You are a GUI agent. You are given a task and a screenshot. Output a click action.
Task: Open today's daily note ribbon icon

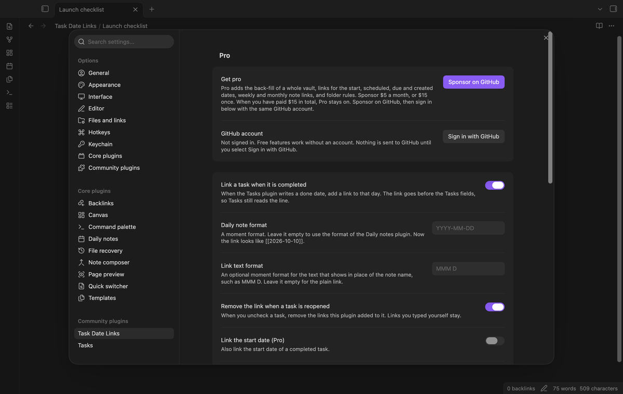(x=9, y=66)
